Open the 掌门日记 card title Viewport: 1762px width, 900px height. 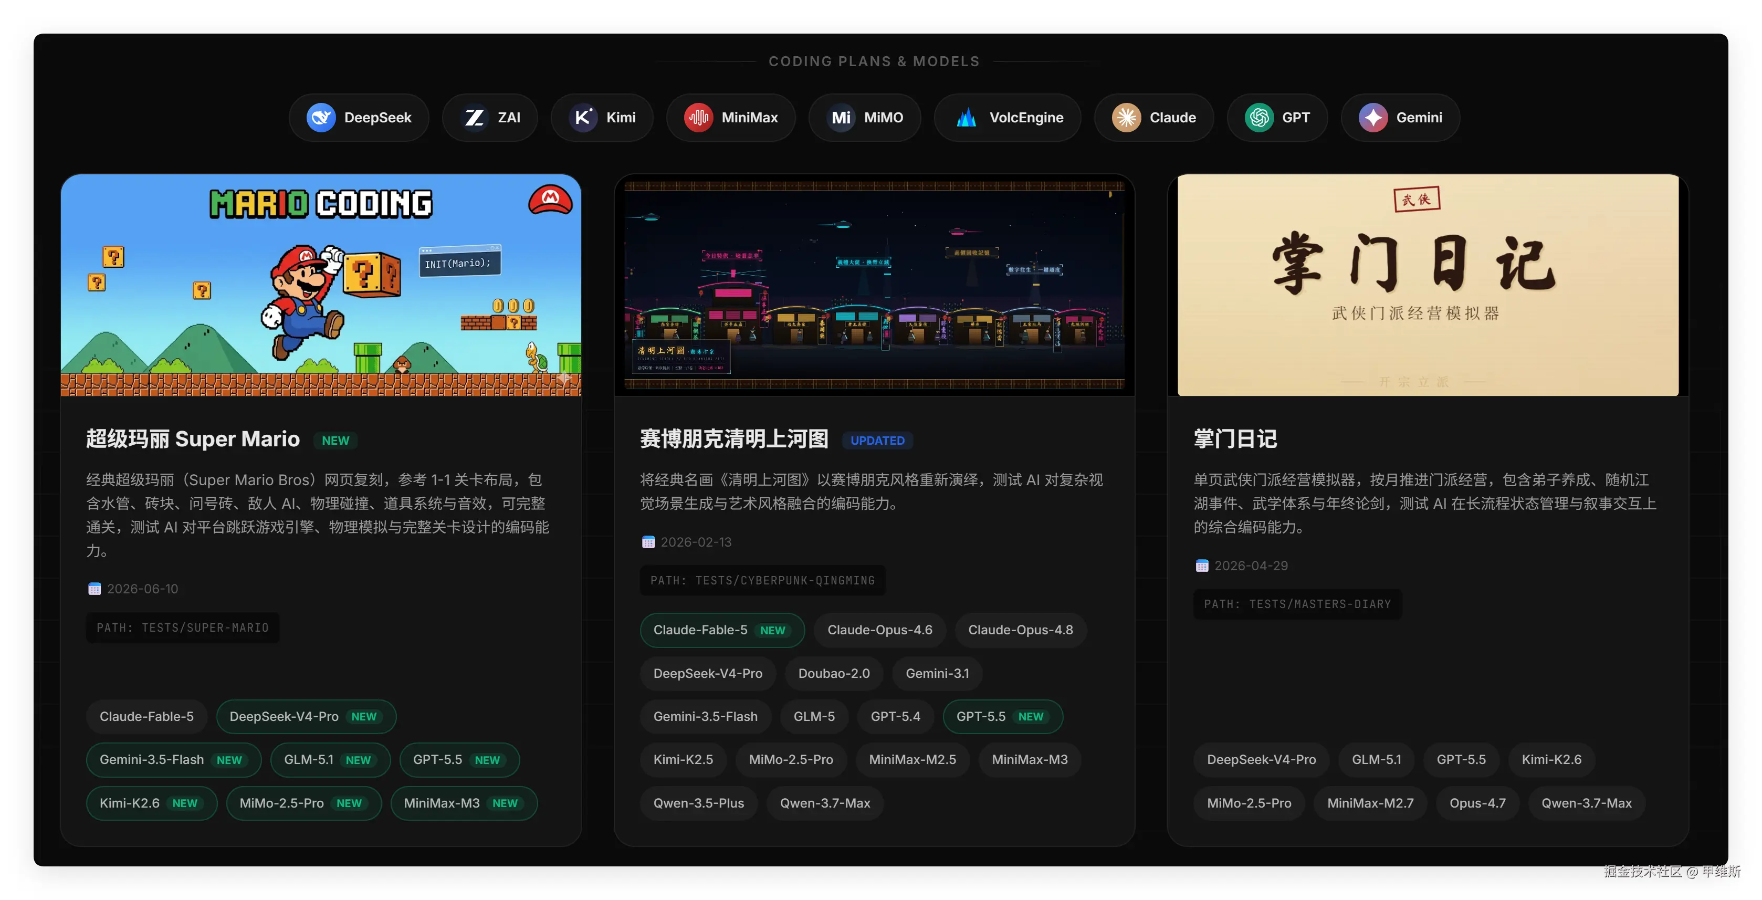(1235, 439)
